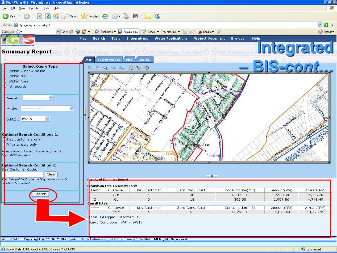Open the Water Applications menu

pyautogui.click(x=171, y=38)
